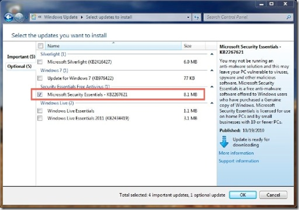Click Windows Update in the breadcrumb

pos(60,17)
